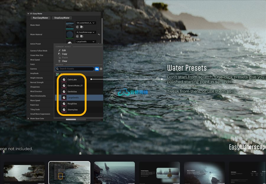Open the SM_waterMesh_A dropdown
This screenshot has height=184, width=266.
[x=86, y=23]
